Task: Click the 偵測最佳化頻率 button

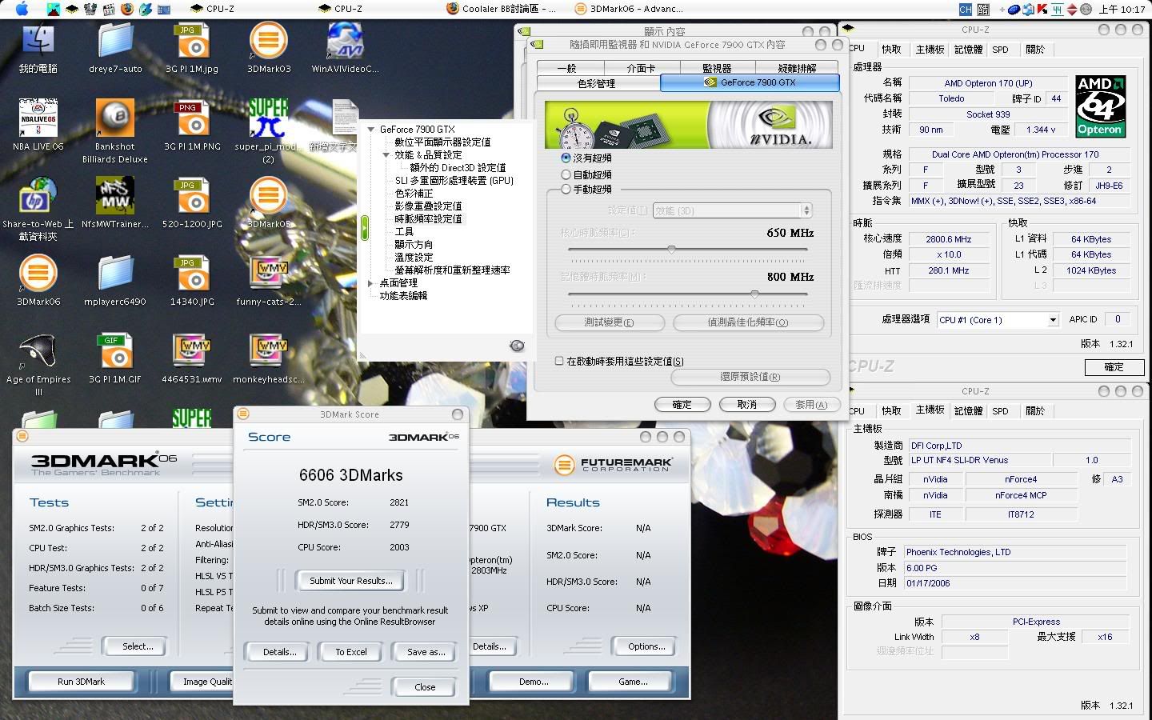Action: (x=748, y=322)
